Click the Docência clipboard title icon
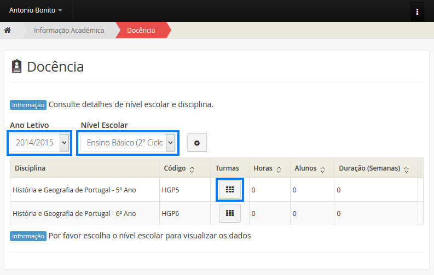 [x=16, y=67]
